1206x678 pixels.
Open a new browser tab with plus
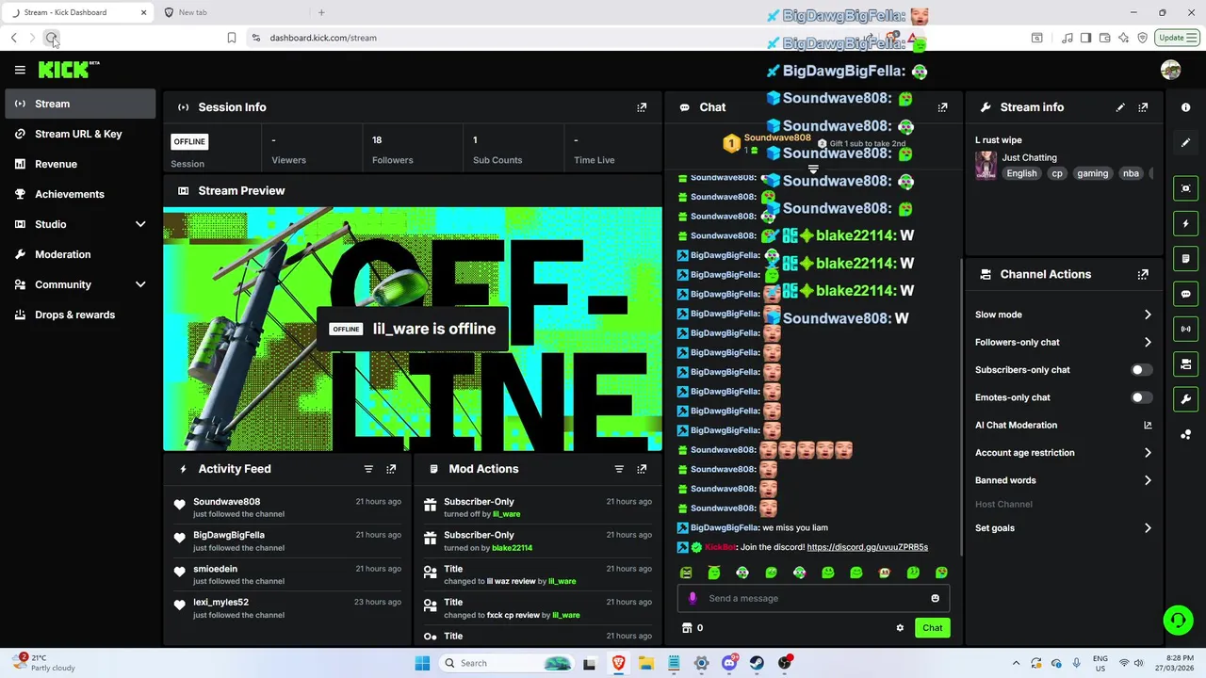321,12
